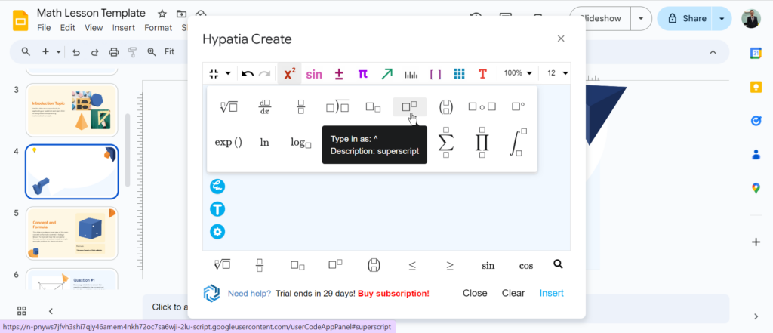This screenshot has height=333, width=773.
Task: Follow the Buy subscription link
Action: [393, 293]
